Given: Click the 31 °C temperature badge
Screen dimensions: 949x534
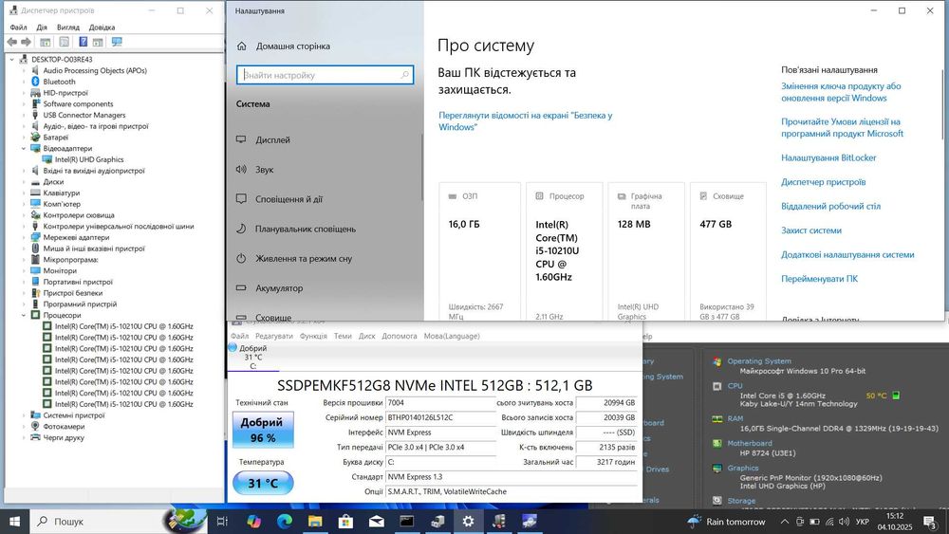Looking at the screenshot, I should (x=263, y=483).
